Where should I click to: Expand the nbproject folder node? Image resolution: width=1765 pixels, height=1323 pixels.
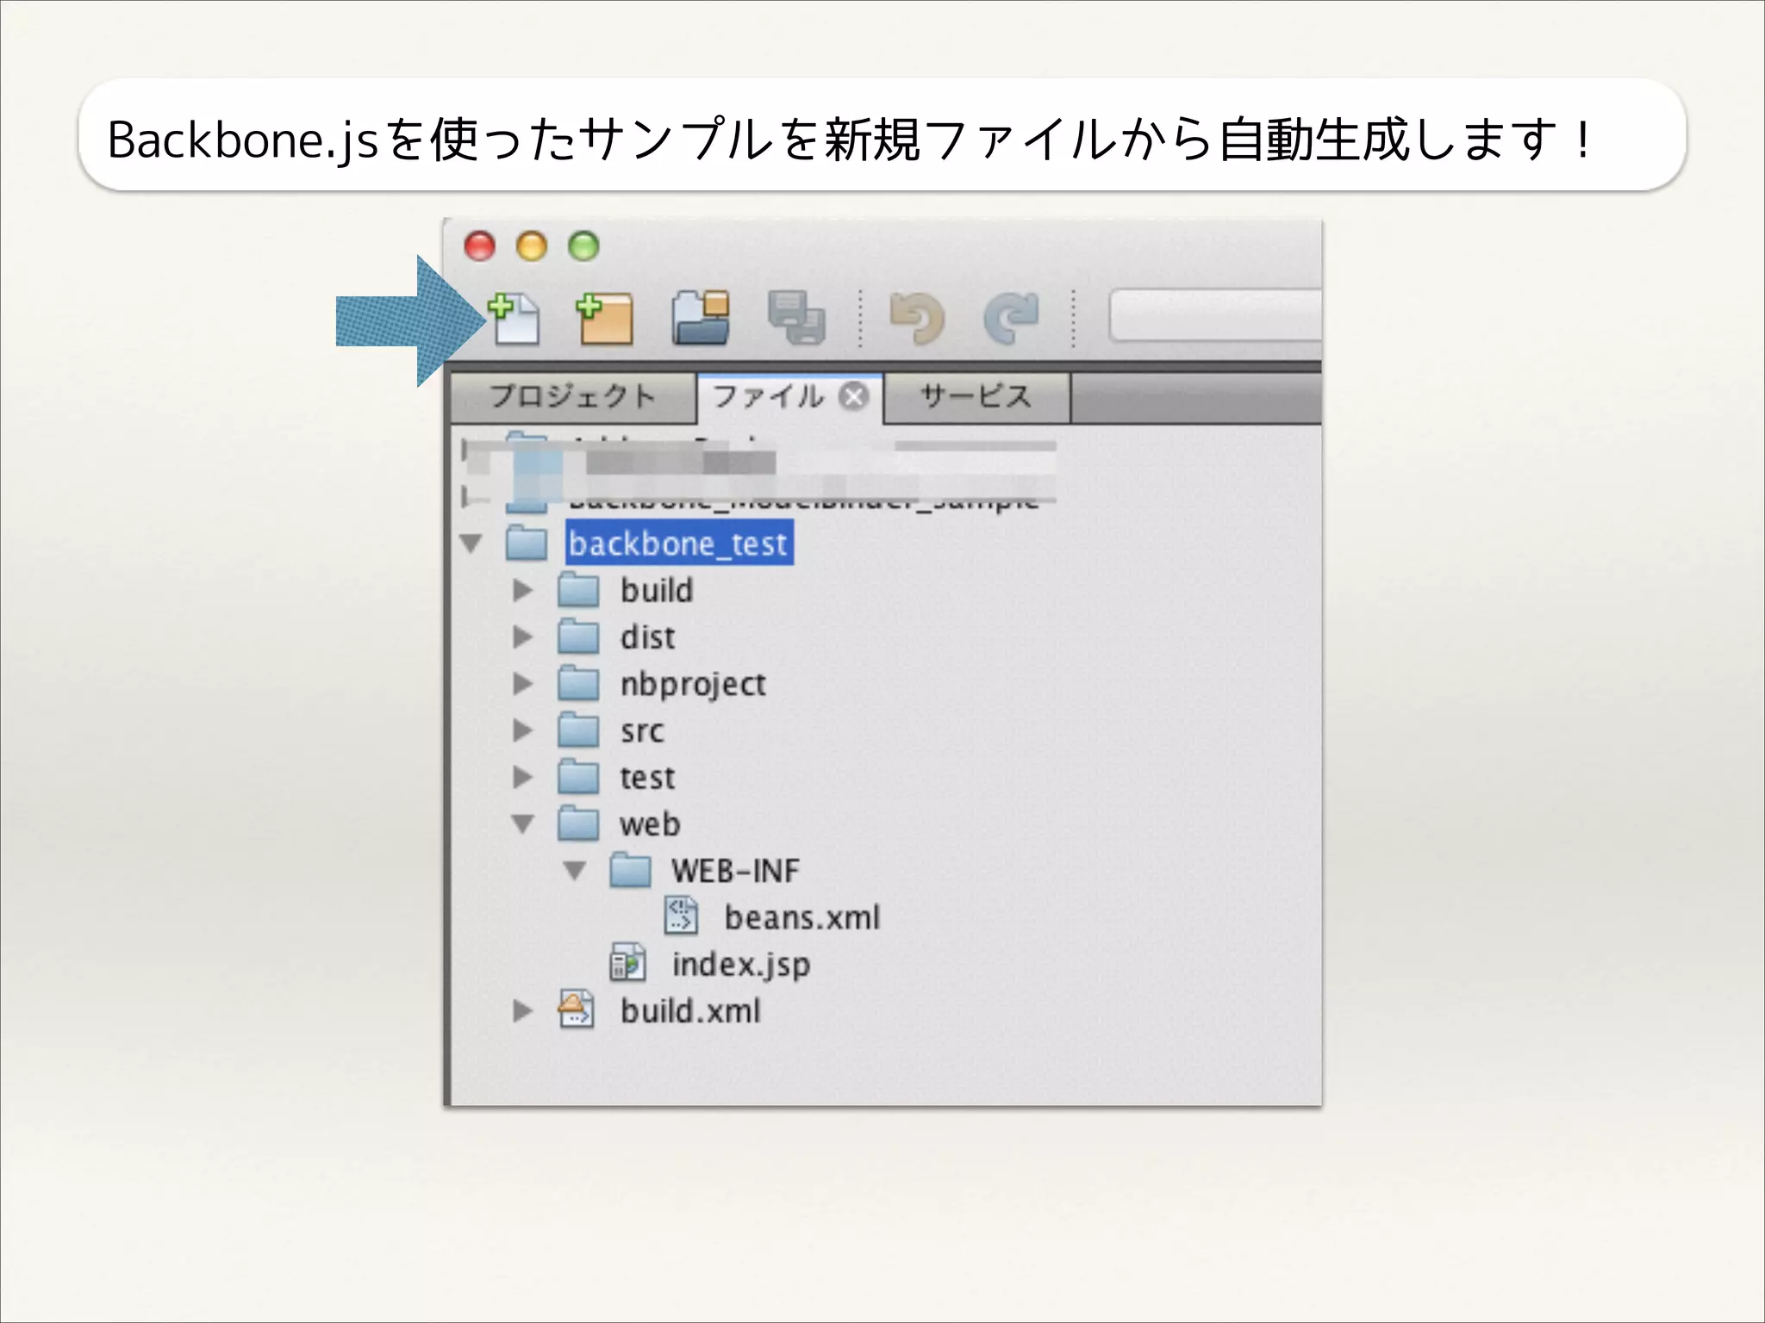522,684
